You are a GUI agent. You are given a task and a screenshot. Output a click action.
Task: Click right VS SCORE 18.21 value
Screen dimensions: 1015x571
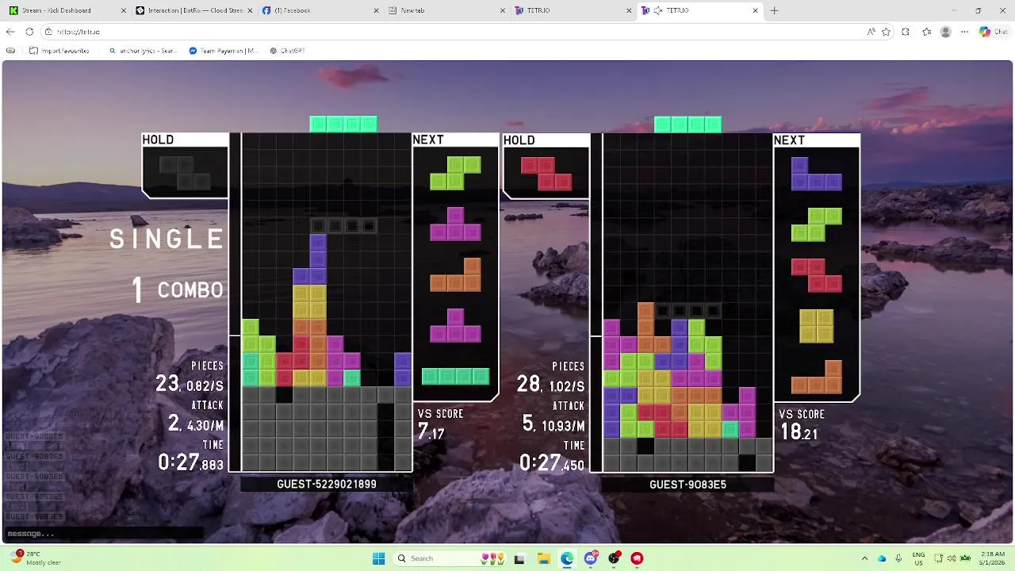[x=799, y=432]
